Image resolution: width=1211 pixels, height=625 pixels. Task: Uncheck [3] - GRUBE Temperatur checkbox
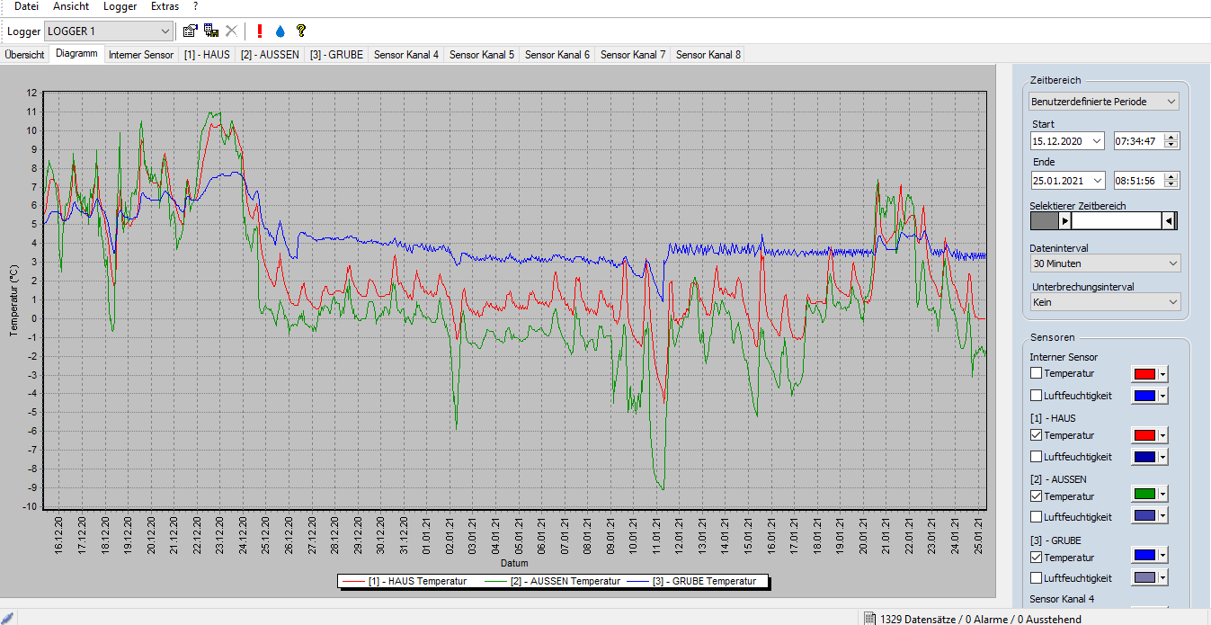[x=1037, y=558]
